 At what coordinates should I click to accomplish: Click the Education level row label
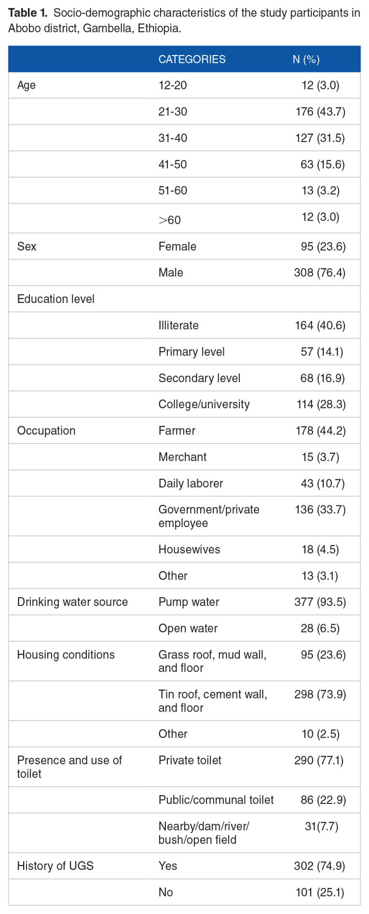pos(56,299)
